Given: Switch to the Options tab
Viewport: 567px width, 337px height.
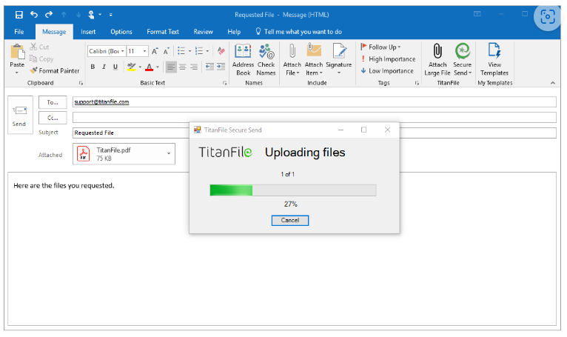Looking at the screenshot, I should point(121,32).
